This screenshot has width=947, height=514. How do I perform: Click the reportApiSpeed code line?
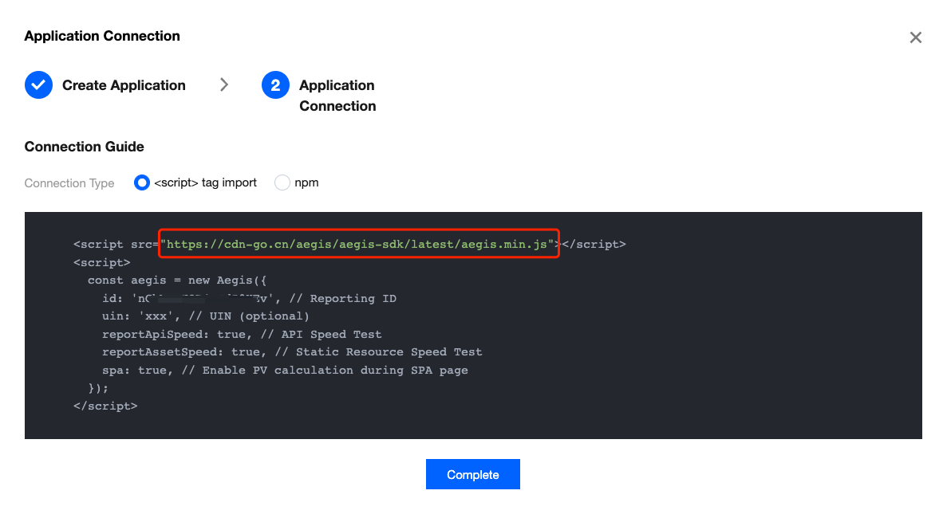242,334
